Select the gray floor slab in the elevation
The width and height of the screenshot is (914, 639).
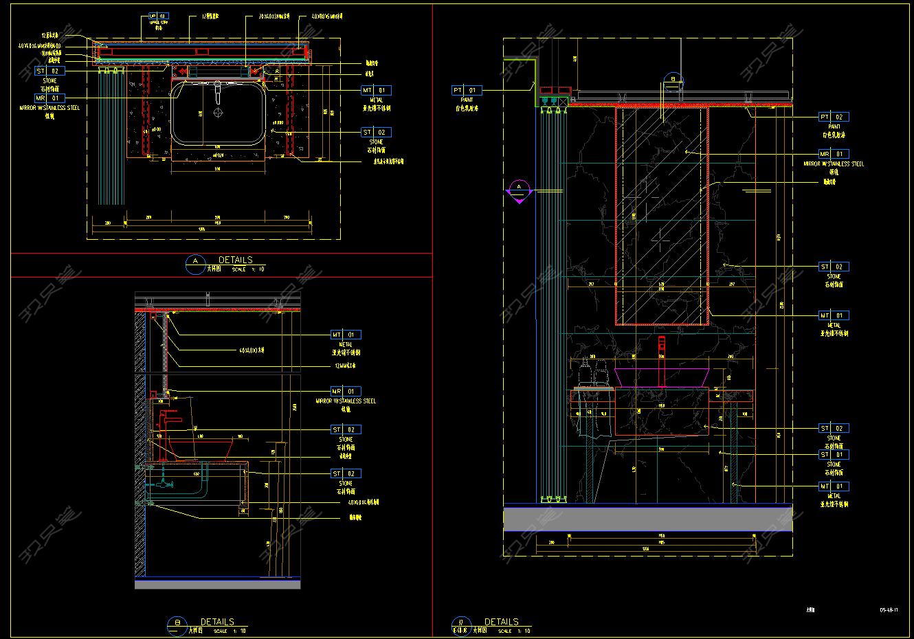point(647,519)
